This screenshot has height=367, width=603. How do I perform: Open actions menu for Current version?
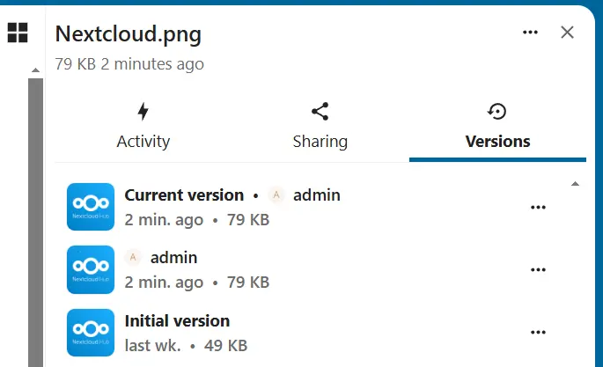click(538, 208)
